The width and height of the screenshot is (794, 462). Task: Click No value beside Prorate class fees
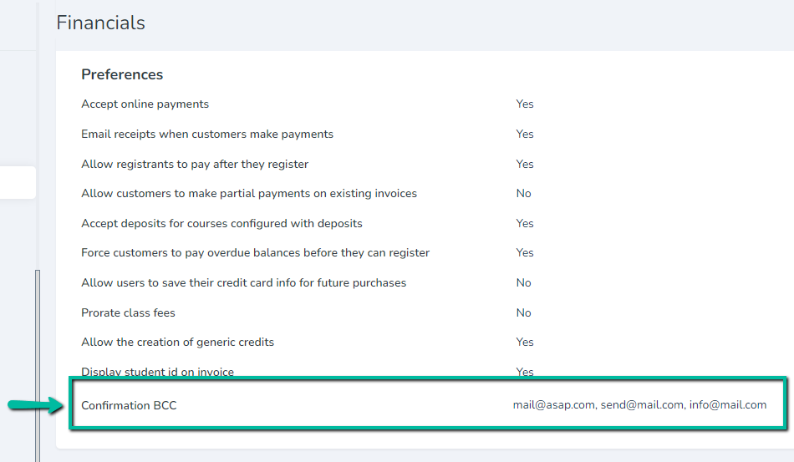coord(523,312)
